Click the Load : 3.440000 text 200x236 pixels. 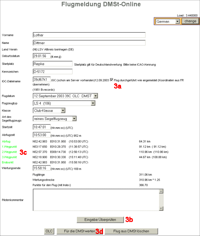pos(187,15)
